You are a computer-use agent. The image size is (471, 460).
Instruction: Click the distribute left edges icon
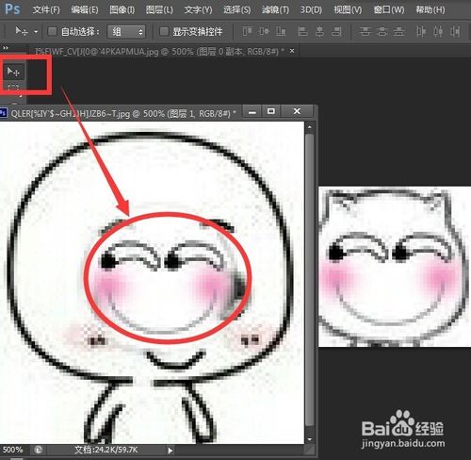421,31
